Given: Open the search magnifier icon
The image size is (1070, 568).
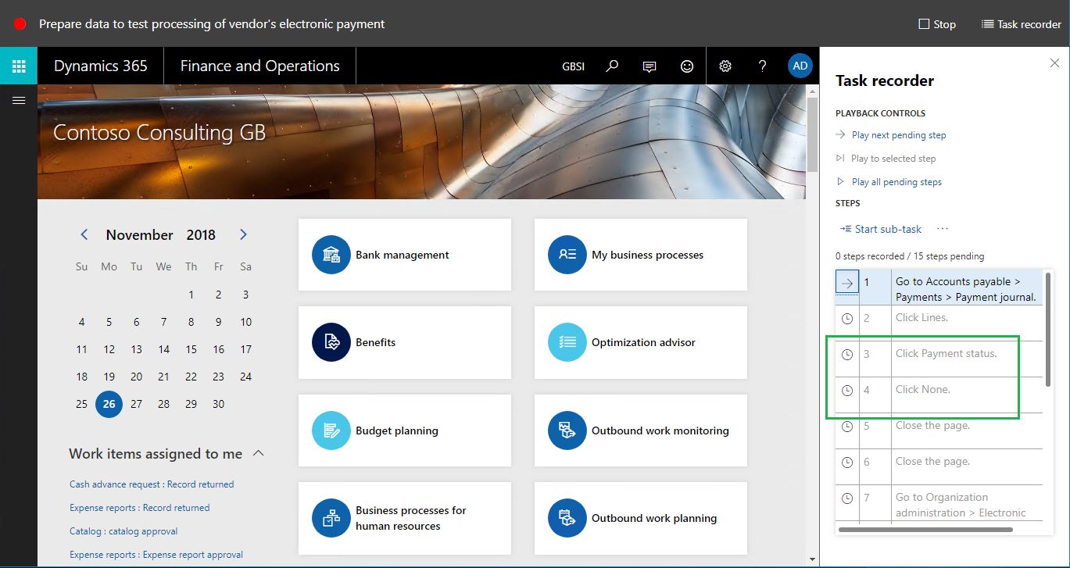Looking at the screenshot, I should tap(612, 66).
